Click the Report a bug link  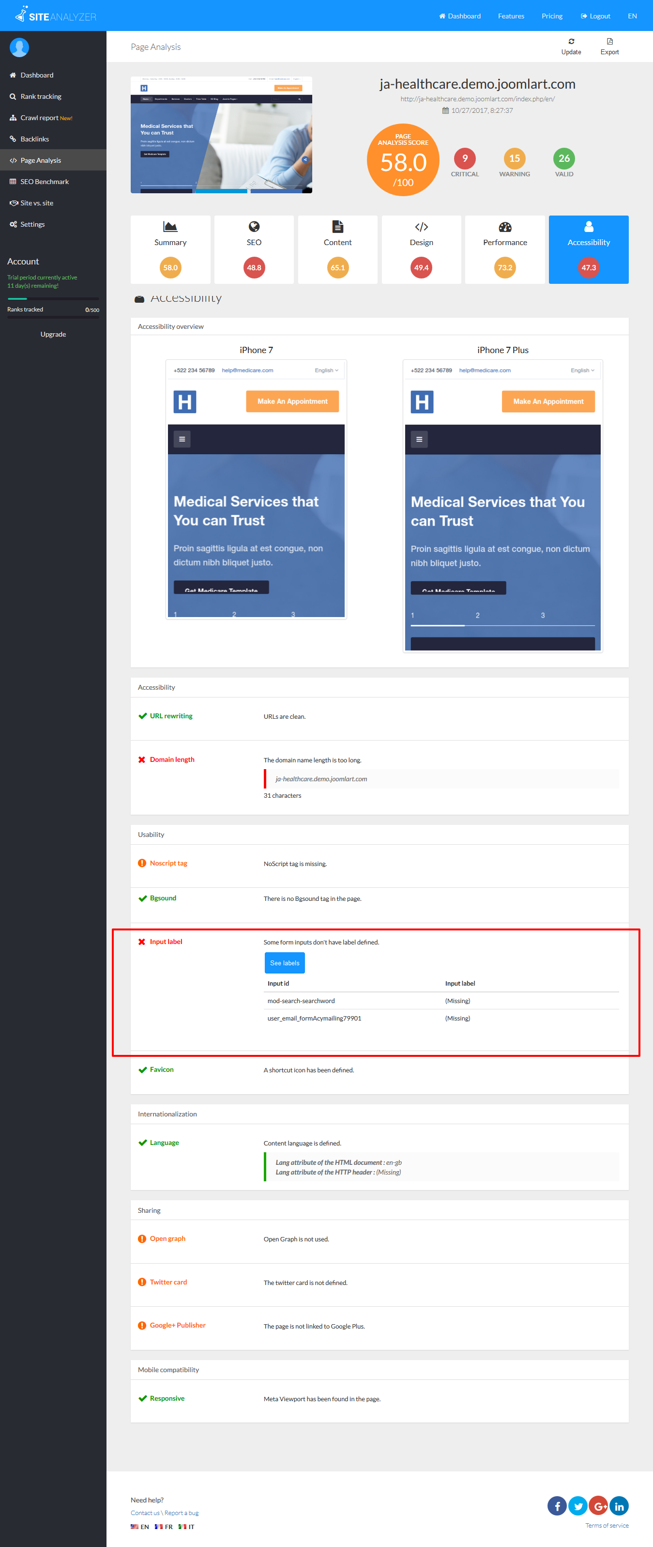coord(181,1513)
